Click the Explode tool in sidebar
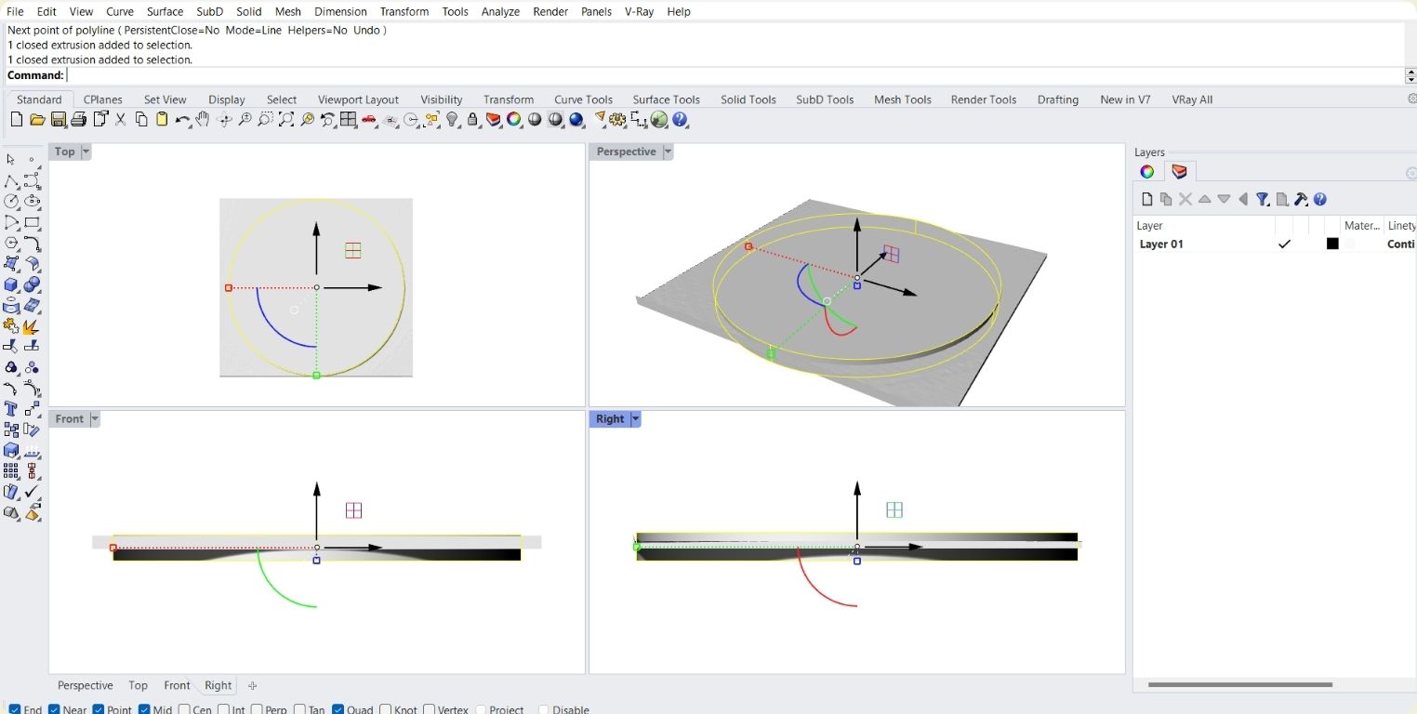This screenshot has width=1417, height=714. pyautogui.click(x=33, y=326)
